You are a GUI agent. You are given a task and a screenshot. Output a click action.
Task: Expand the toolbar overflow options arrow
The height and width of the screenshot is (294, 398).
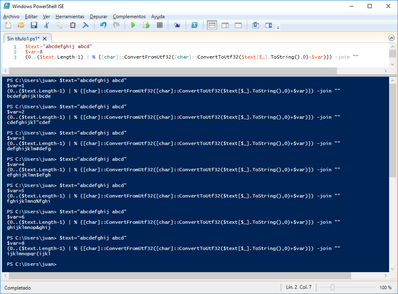click(x=278, y=27)
